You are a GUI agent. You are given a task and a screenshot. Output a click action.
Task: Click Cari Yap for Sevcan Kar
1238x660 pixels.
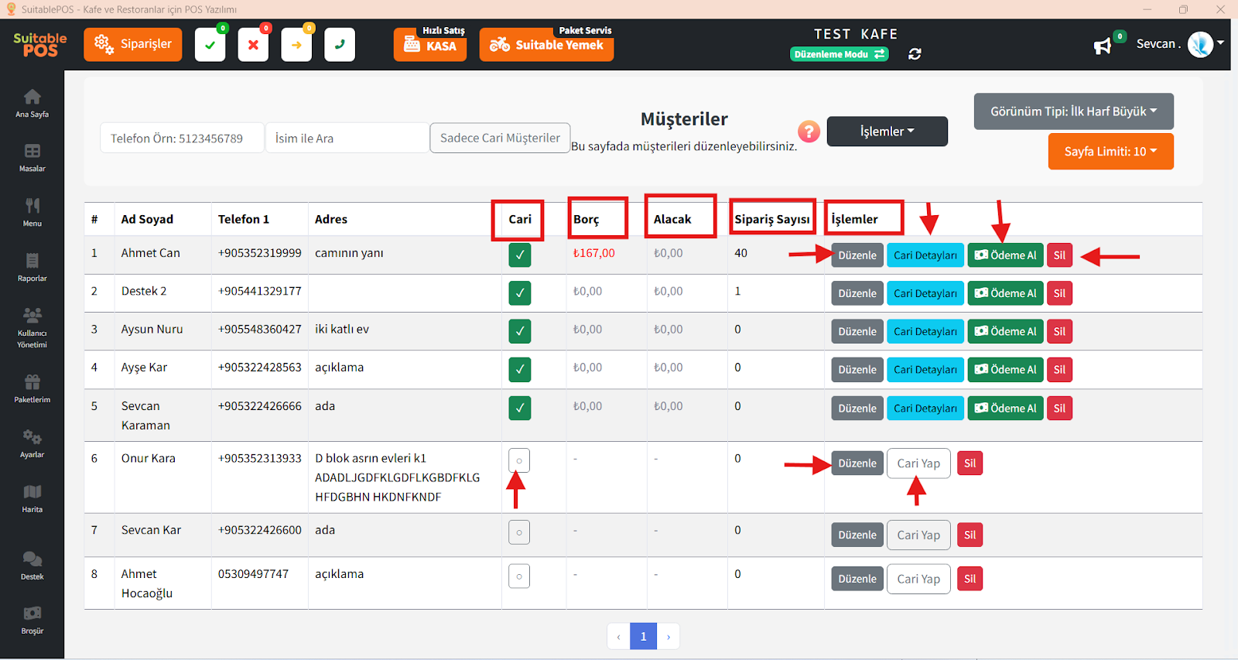pos(918,535)
